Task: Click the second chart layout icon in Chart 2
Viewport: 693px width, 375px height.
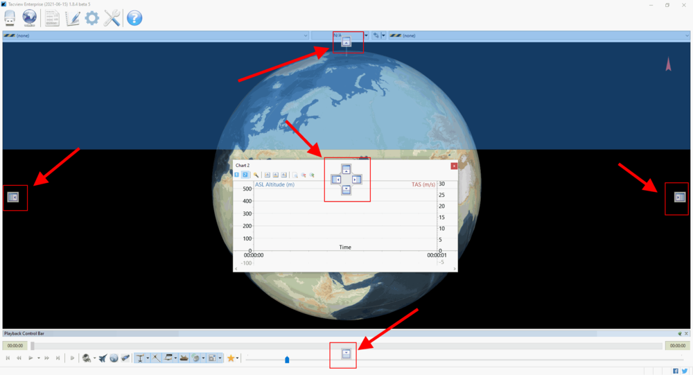Action: (275, 175)
